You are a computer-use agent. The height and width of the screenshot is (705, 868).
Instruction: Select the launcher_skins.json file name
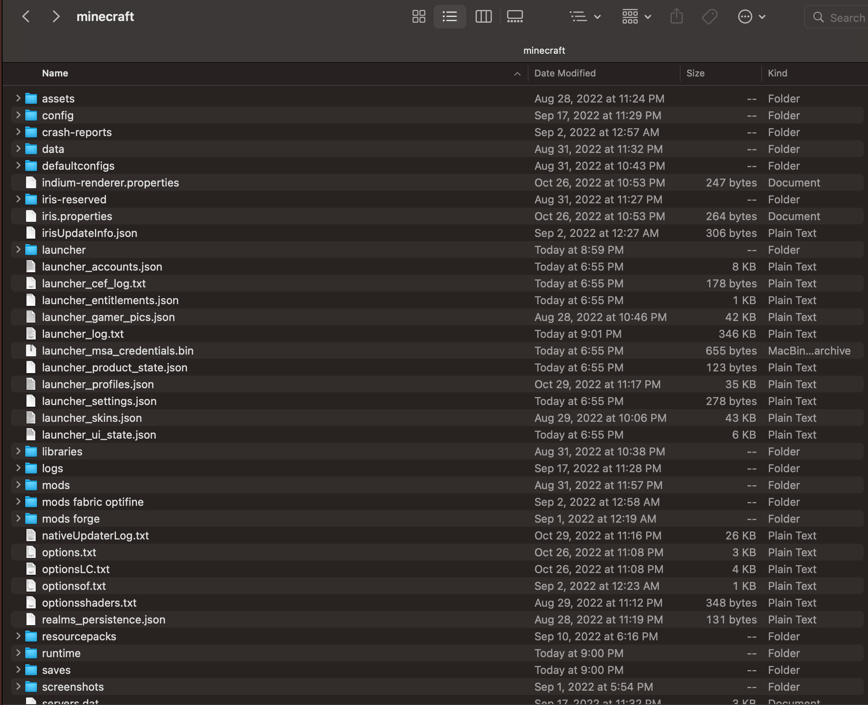92,418
